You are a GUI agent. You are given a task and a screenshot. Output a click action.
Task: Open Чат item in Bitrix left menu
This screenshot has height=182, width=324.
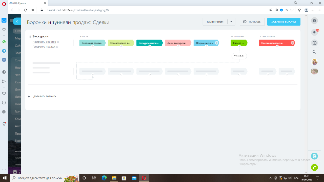pyautogui.click(x=18, y=75)
